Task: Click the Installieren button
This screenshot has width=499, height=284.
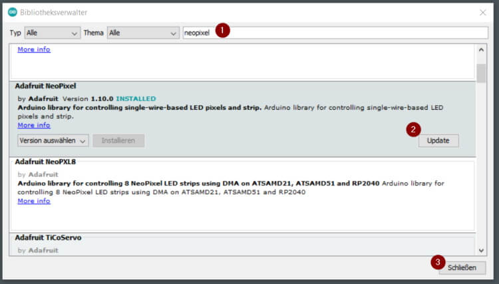Action: pos(118,140)
